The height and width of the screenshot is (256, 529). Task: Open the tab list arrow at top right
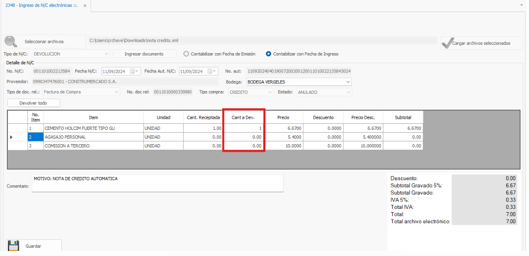(x=522, y=4)
